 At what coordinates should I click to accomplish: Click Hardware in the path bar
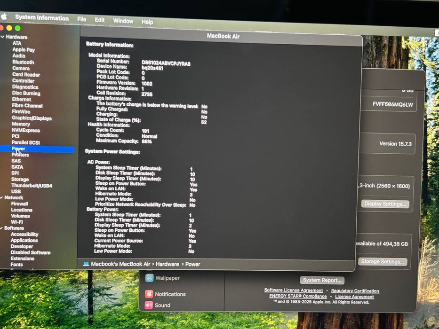point(167,264)
